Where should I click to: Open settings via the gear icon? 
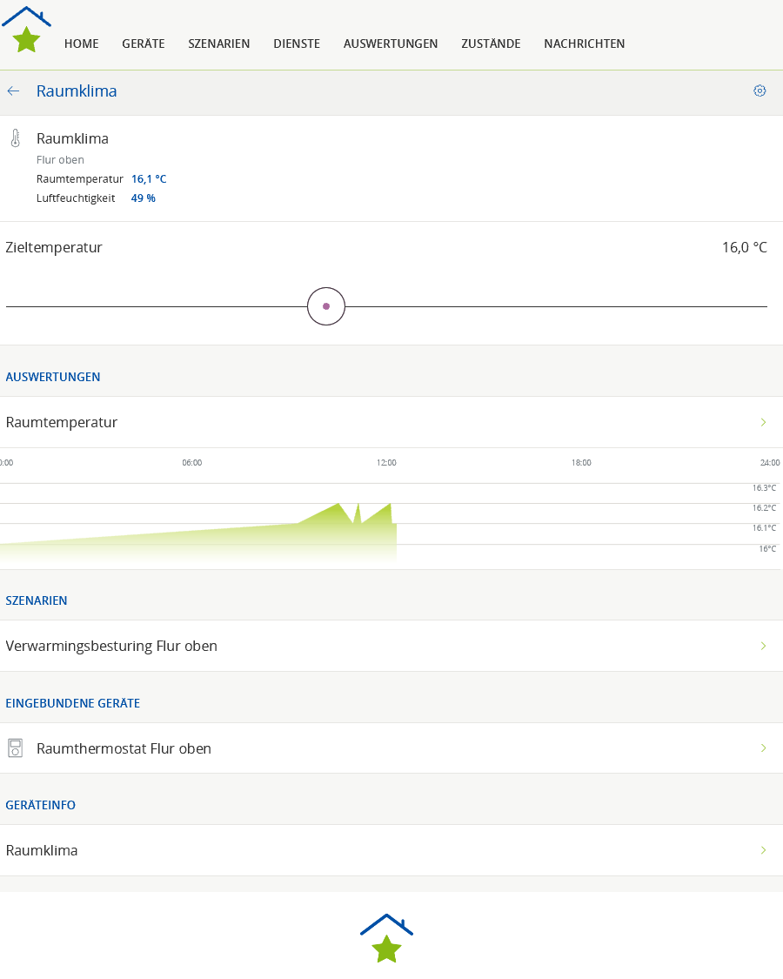point(760,91)
